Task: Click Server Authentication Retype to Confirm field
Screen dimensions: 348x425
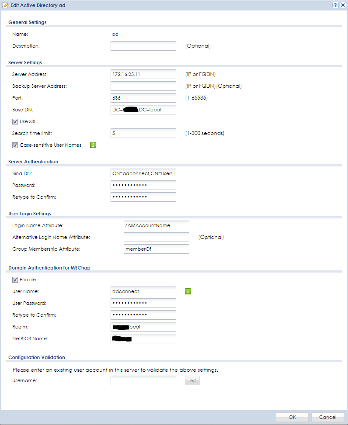Action: 143,197
